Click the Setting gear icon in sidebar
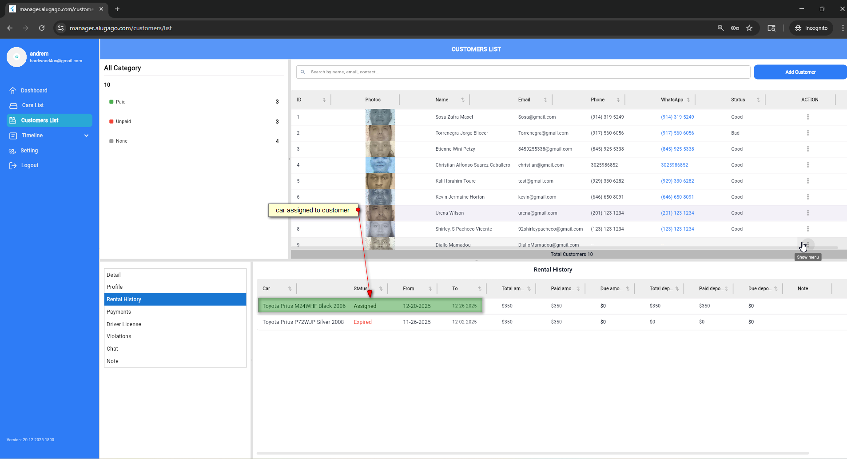847x459 pixels. [x=12, y=151]
